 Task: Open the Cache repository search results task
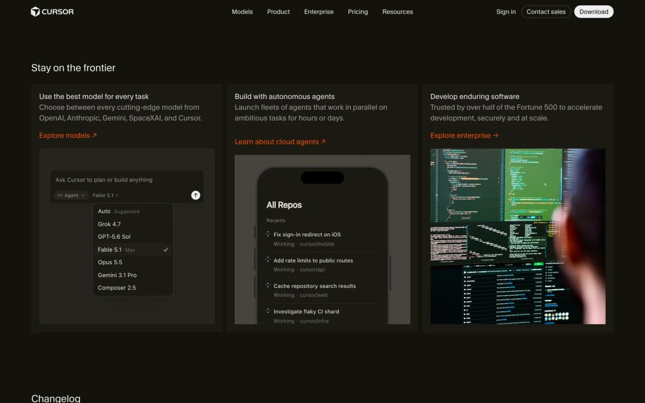point(321,290)
